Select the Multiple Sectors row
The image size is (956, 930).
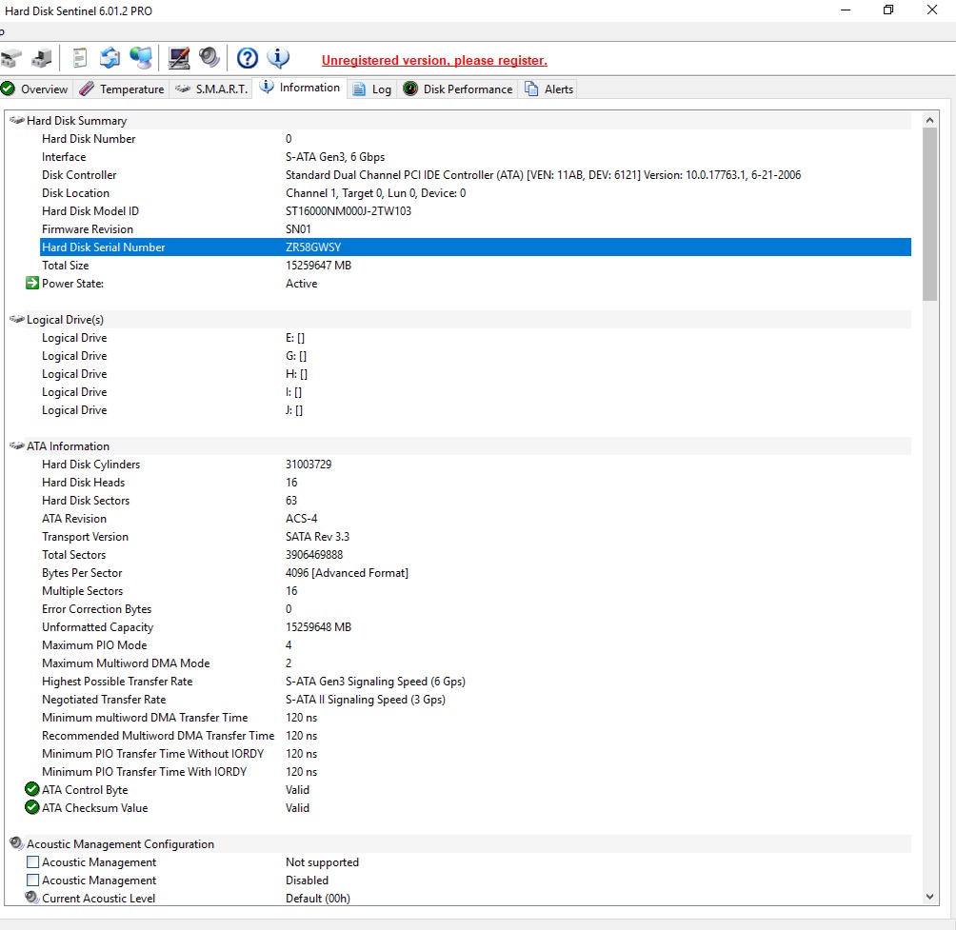(475, 591)
